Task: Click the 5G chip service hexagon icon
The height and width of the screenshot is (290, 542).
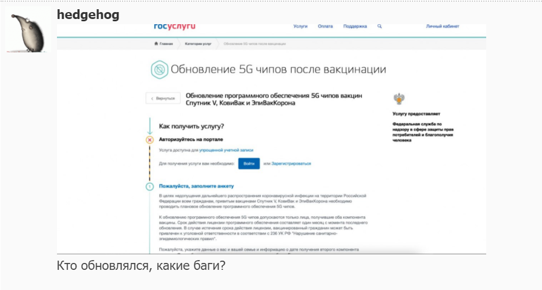Action: tap(158, 70)
